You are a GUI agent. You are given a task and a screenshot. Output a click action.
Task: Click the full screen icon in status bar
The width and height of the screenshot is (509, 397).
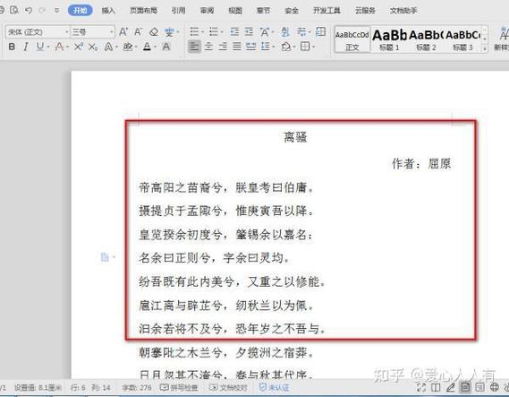pyautogui.click(x=421, y=387)
